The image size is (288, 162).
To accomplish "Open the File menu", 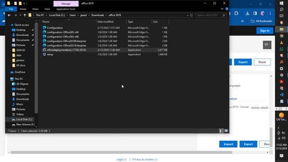I will [x=11, y=9].
